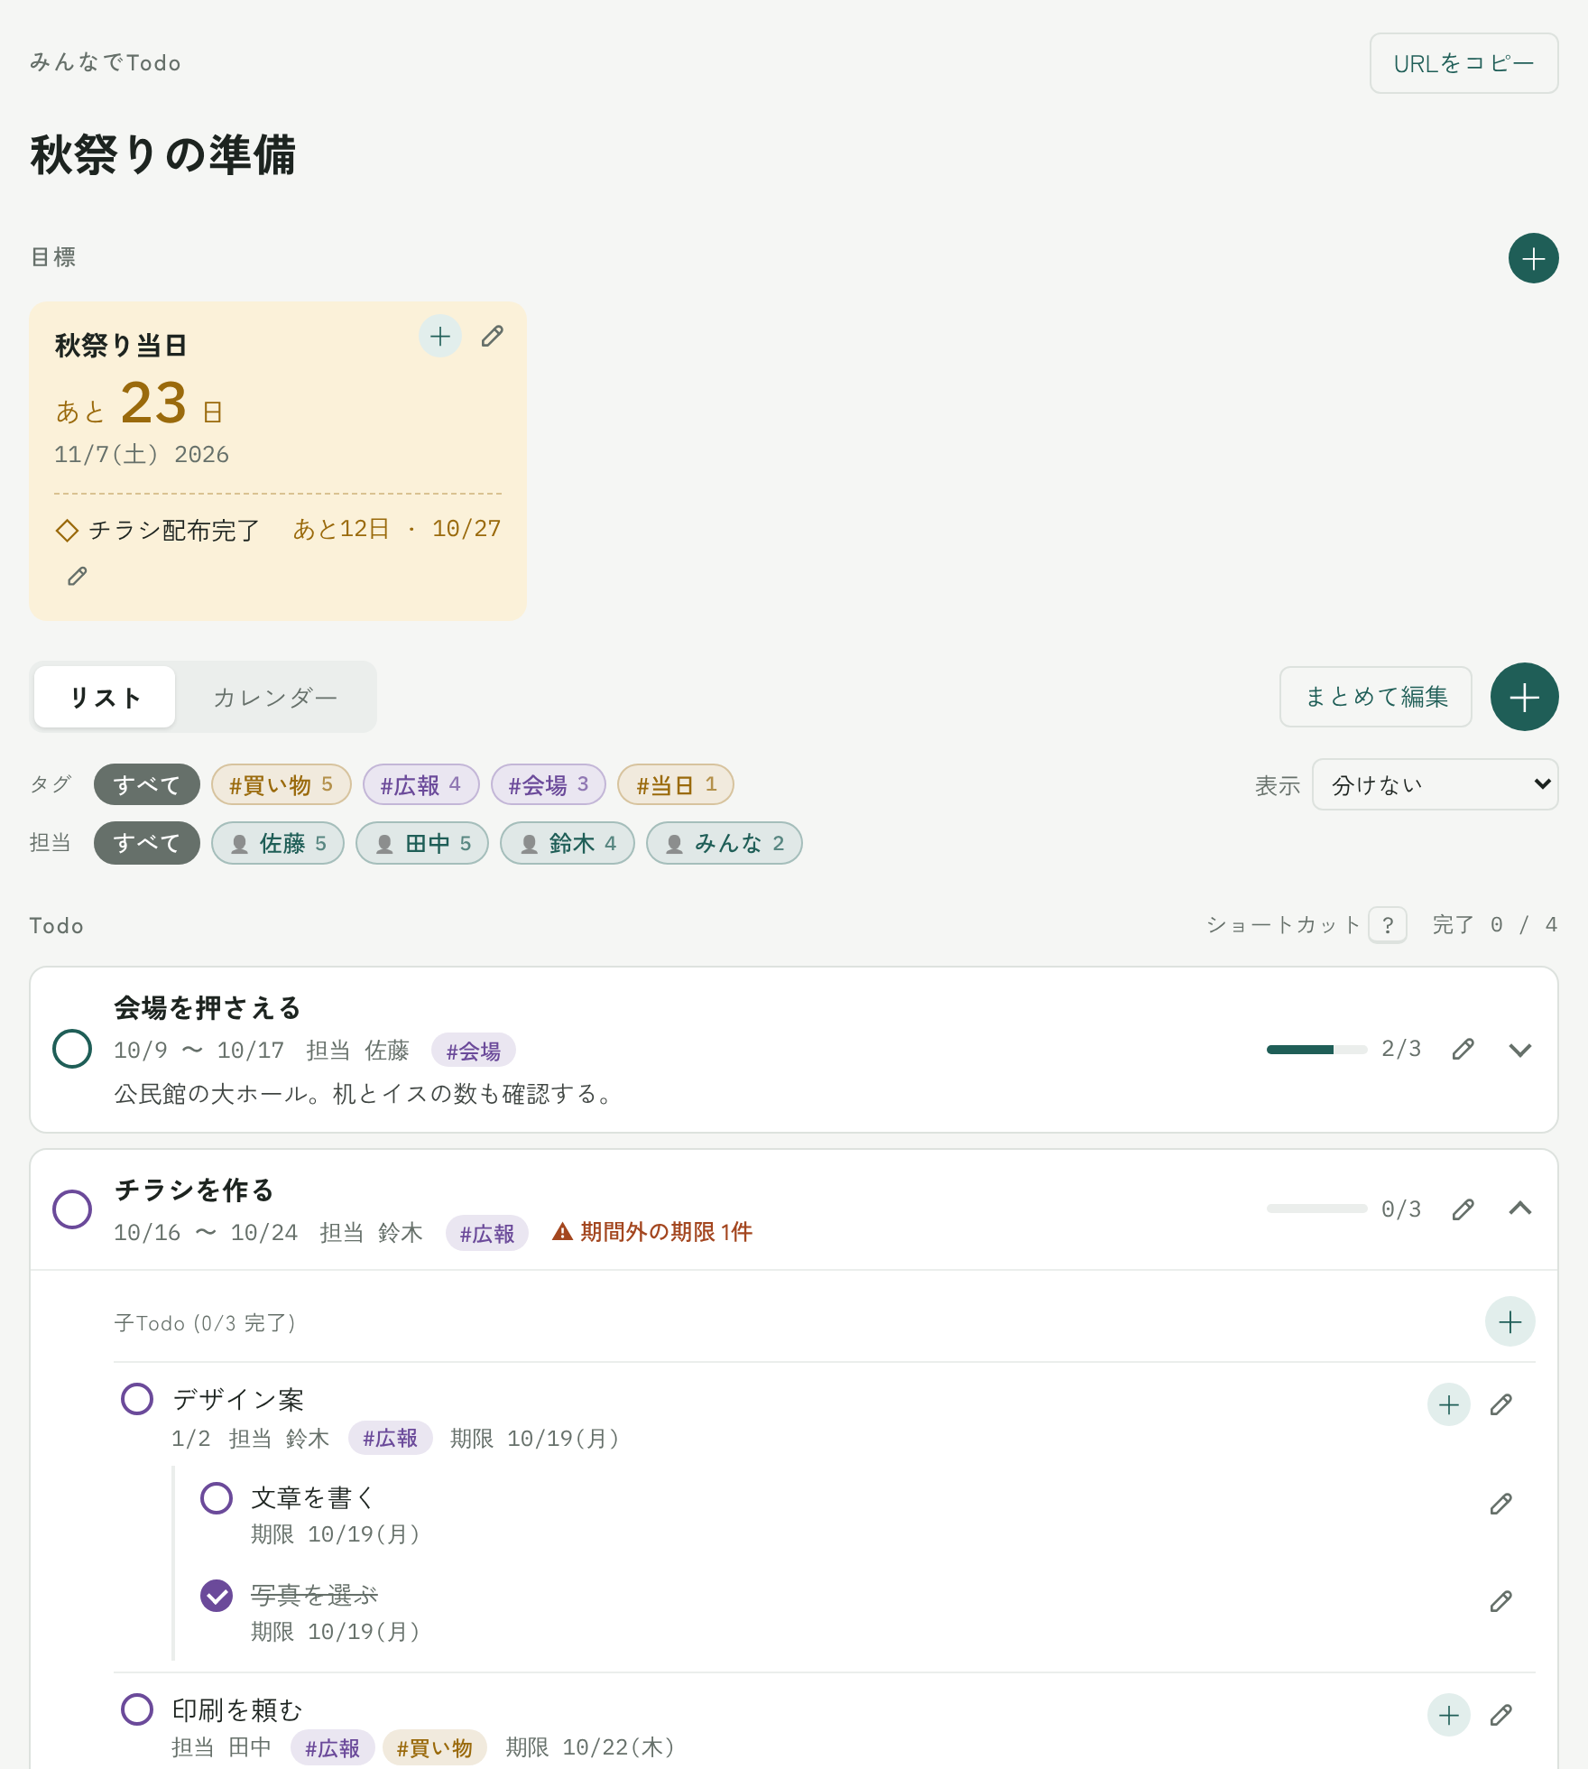Check off the デザイン案 child todo

tap(137, 1399)
